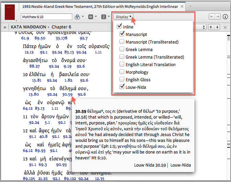Open Louw-Nida number 12.12 link

click(x=29, y=52)
